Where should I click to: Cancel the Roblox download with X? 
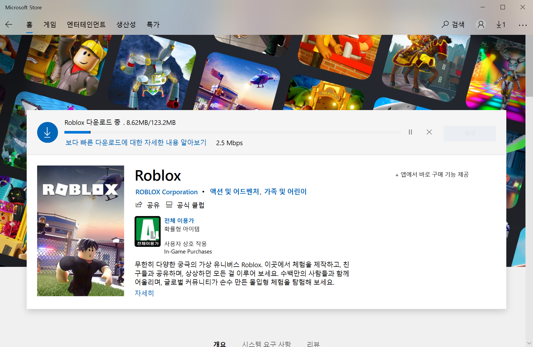point(429,132)
